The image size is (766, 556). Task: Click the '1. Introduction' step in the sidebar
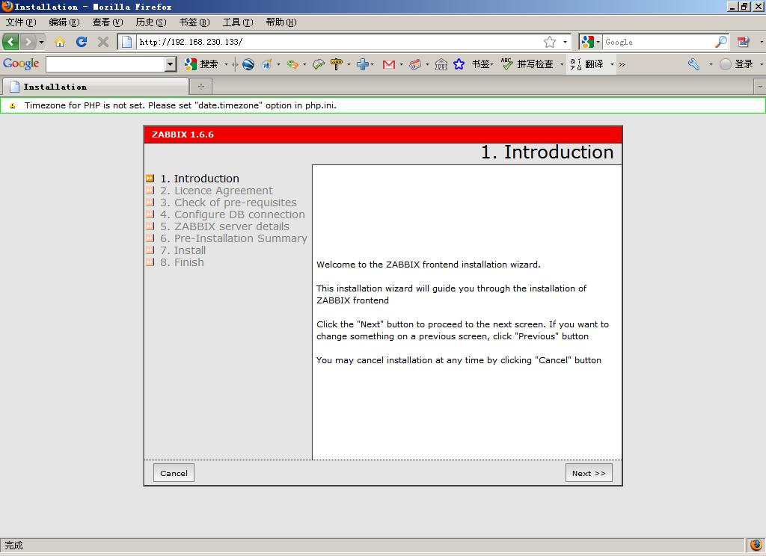(x=200, y=179)
